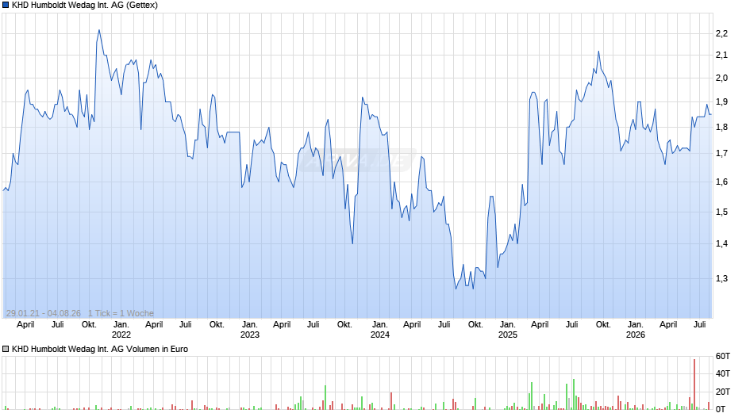Click the 'Jan. 2026' axis label
Viewport: 746px width, 417px height.
click(636, 330)
